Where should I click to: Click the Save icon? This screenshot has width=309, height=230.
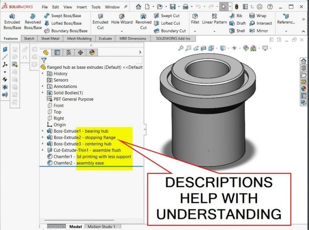pos(173,7)
